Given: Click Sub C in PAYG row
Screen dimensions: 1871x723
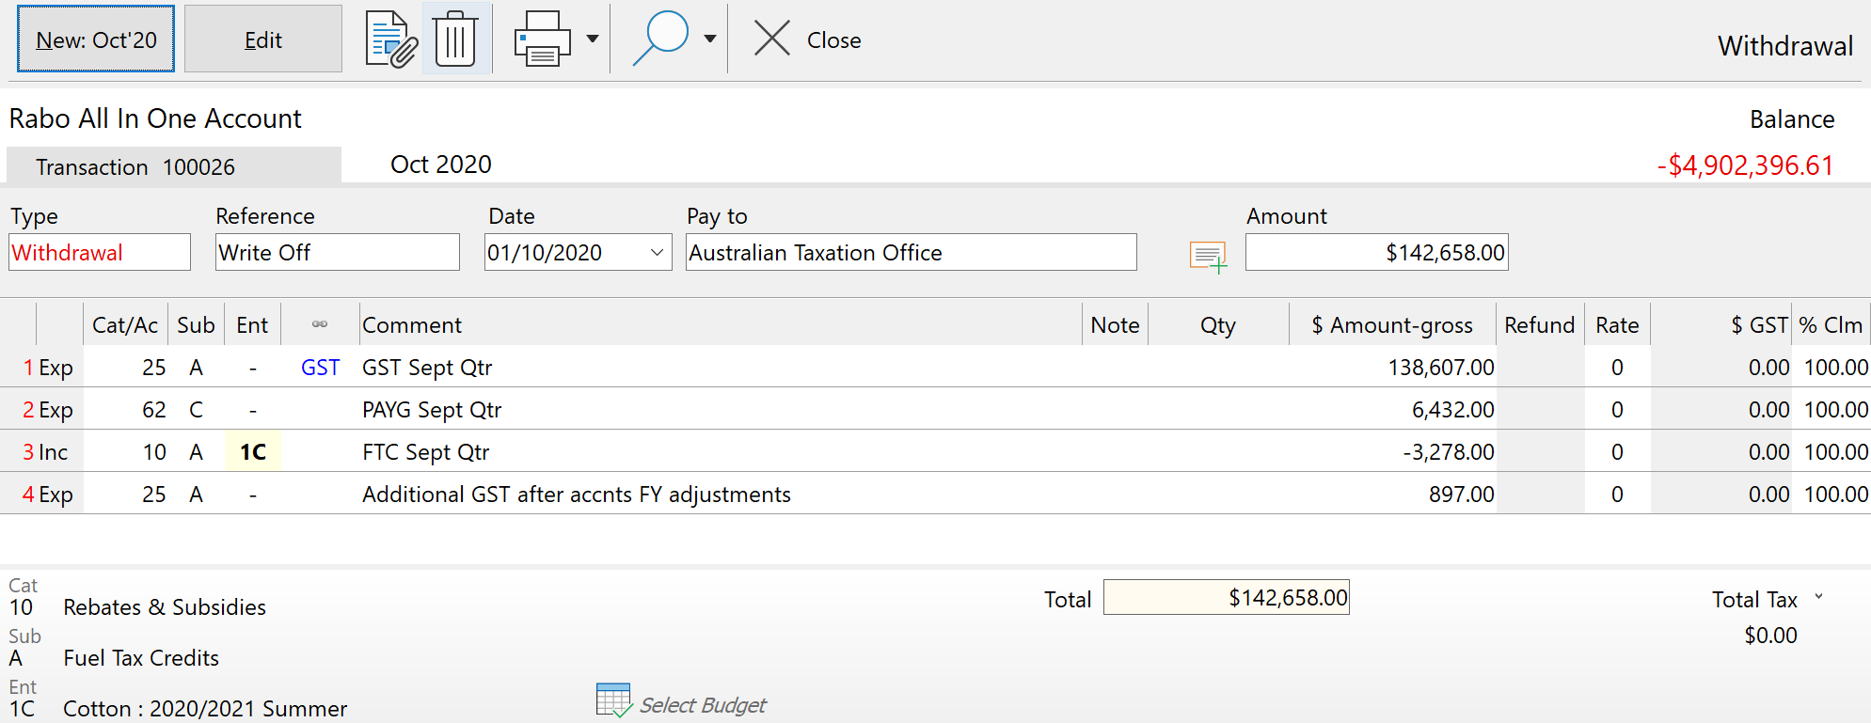Looking at the screenshot, I should [196, 410].
